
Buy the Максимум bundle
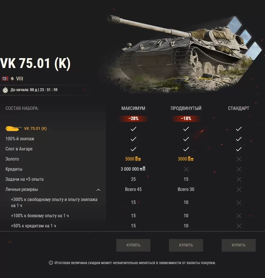click(133, 245)
